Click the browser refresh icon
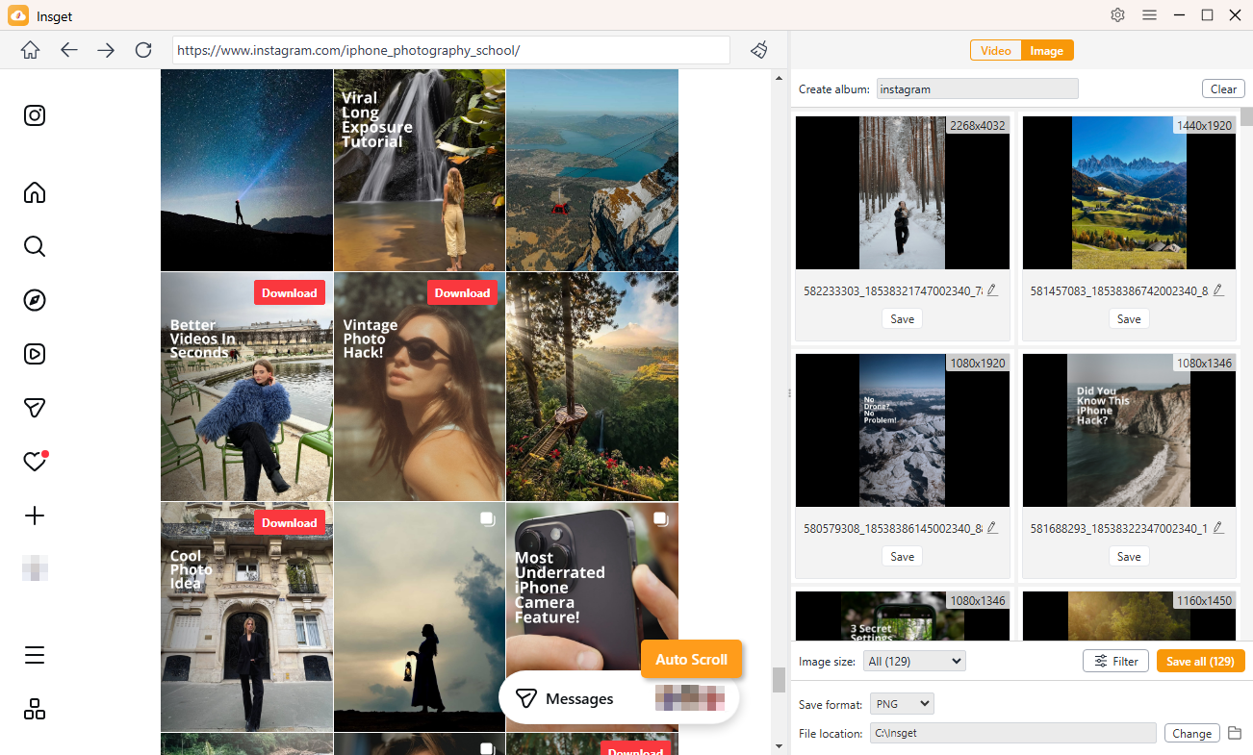 pyautogui.click(x=143, y=50)
